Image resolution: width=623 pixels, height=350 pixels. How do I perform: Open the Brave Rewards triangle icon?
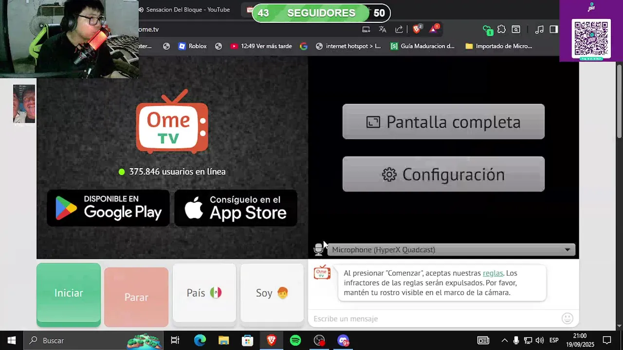(x=434, y=29)
